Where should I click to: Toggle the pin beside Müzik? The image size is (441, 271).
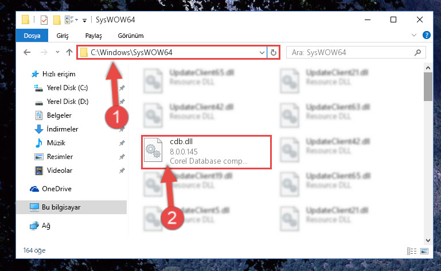[x=122, y=143]
